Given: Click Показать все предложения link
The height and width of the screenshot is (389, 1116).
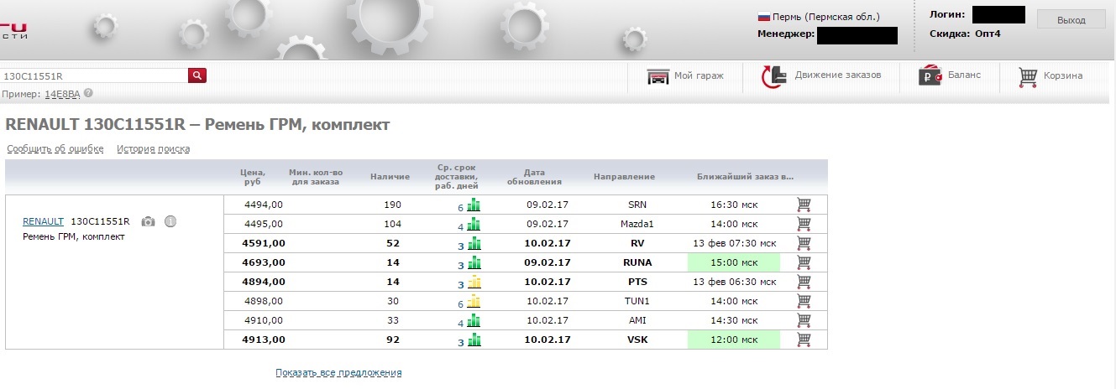Looking at the screenshot, I should click(x=338, y=372).
